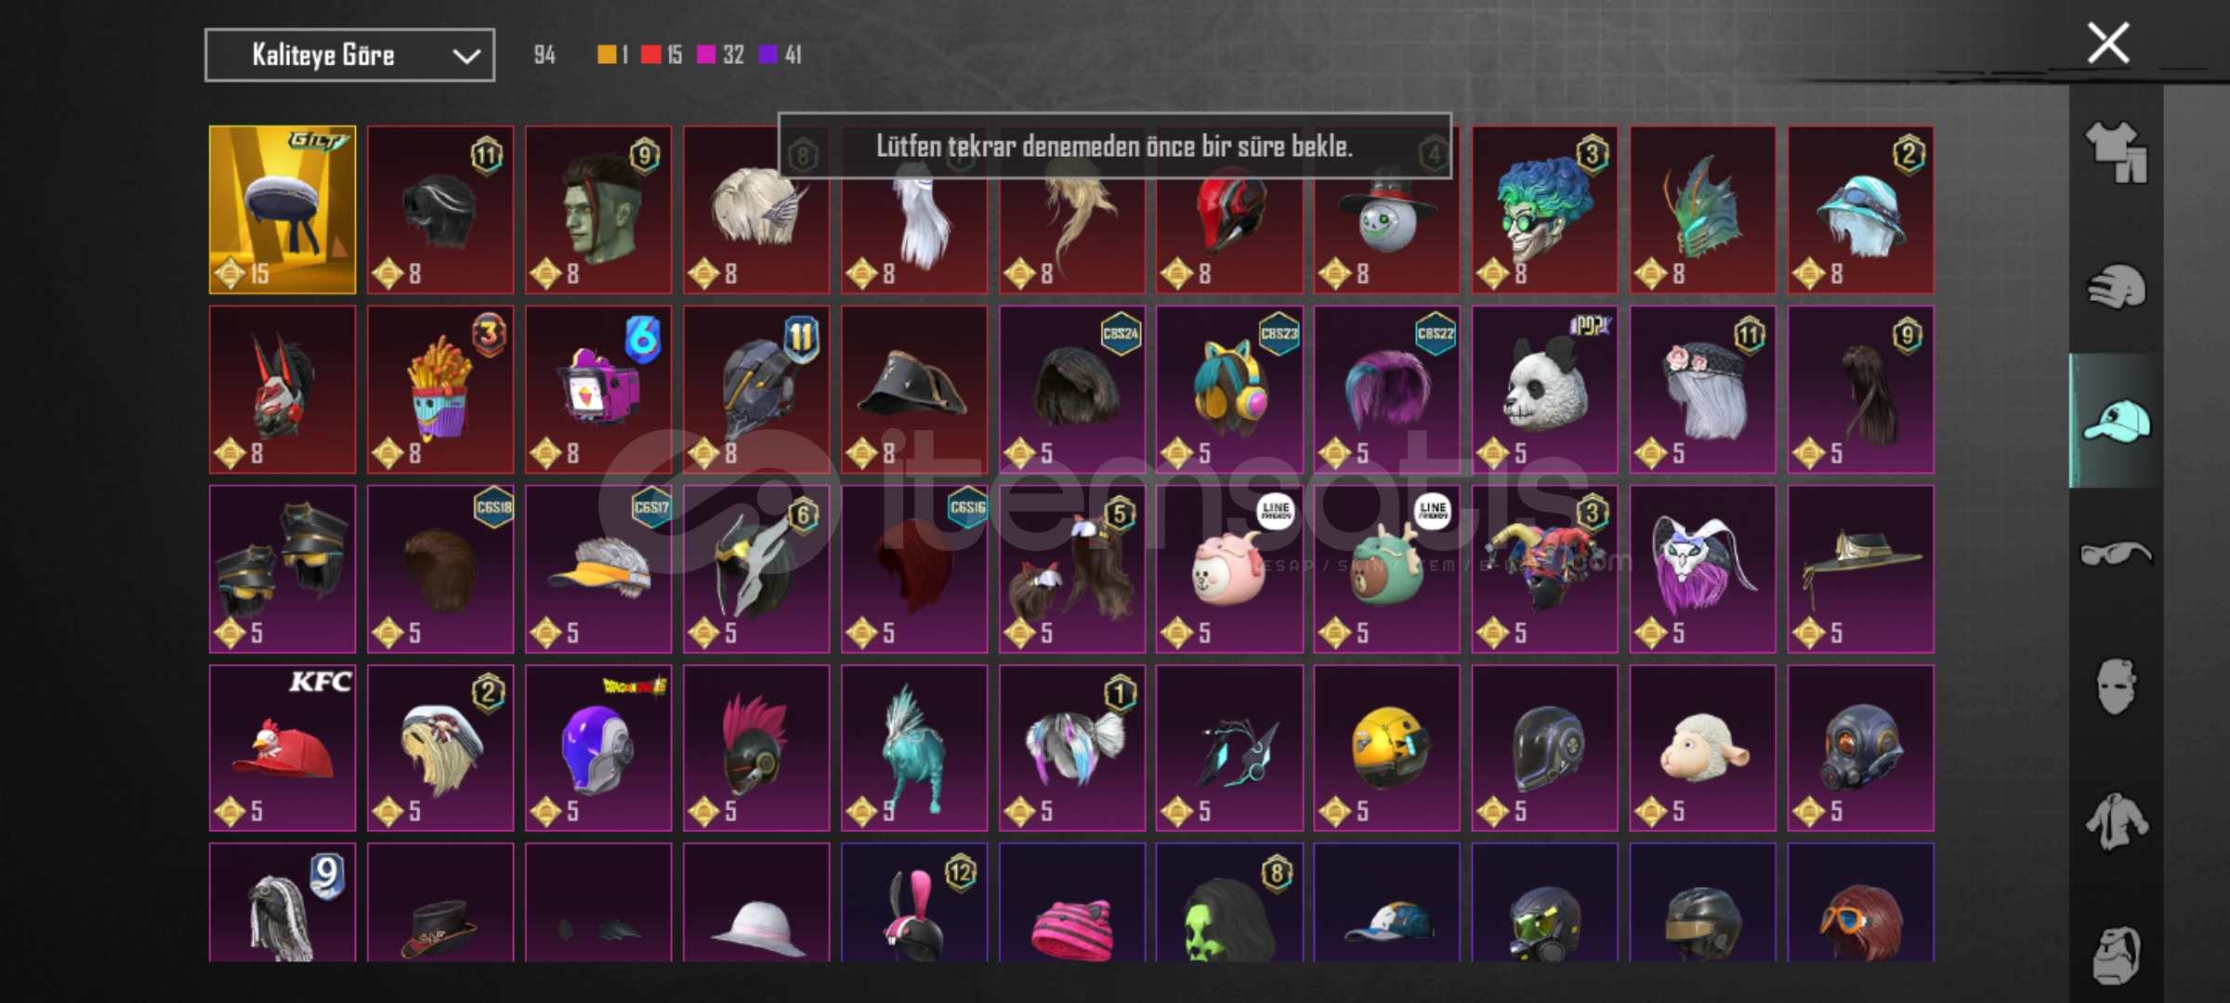Select the helmet category icon in sidebar
This screenshot has height=1003, width=2230.
click(2116, 286)
